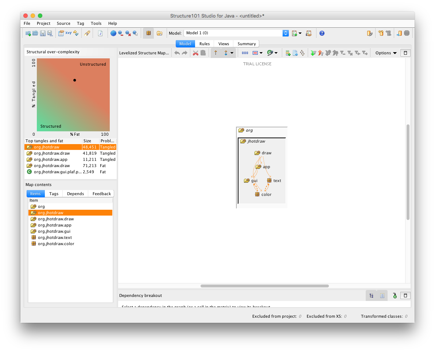
Task: Toggle the single up-arrow dependency button
Action: pos(215,53)
